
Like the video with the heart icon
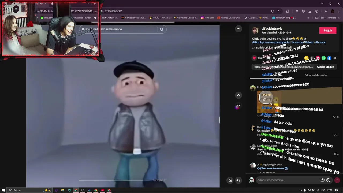[x=254, y=58]
